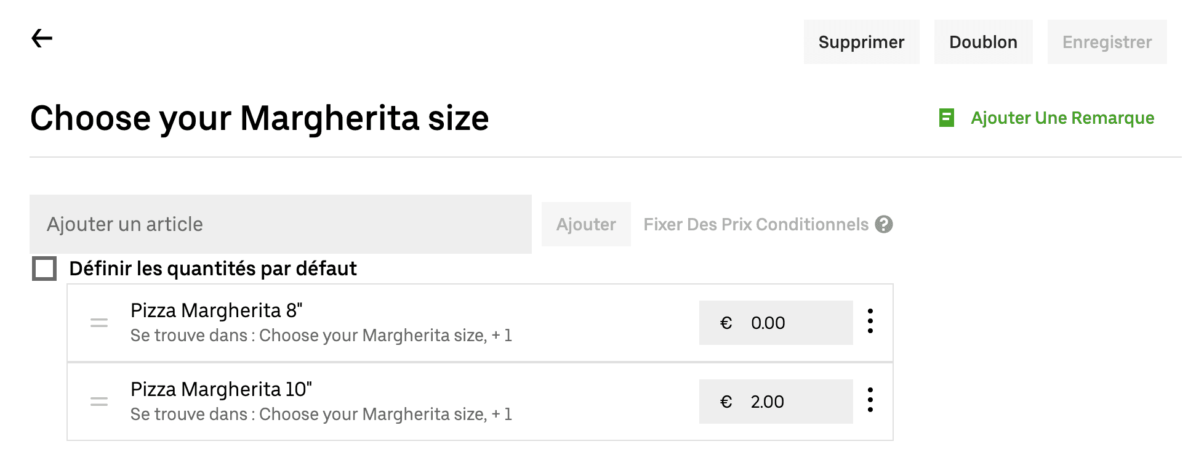Click the drag handle next to Pizza Margherita 8"
The width and height of the screenshot is (1204, 473).
[98, 322]
